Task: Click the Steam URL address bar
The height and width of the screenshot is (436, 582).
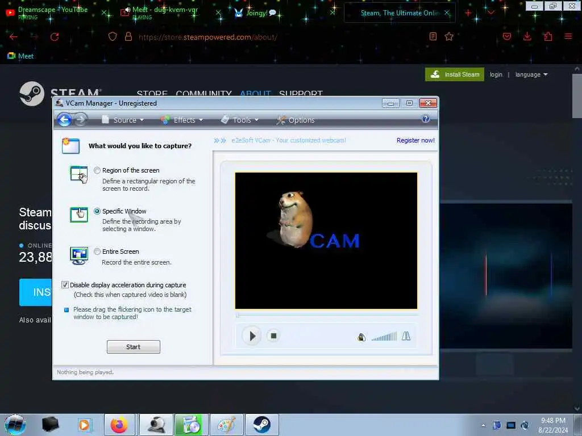Action: (208, 37)
